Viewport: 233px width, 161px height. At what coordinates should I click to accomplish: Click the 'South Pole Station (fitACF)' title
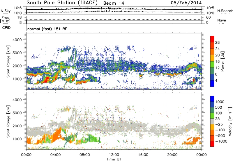[x=62, y=3]
